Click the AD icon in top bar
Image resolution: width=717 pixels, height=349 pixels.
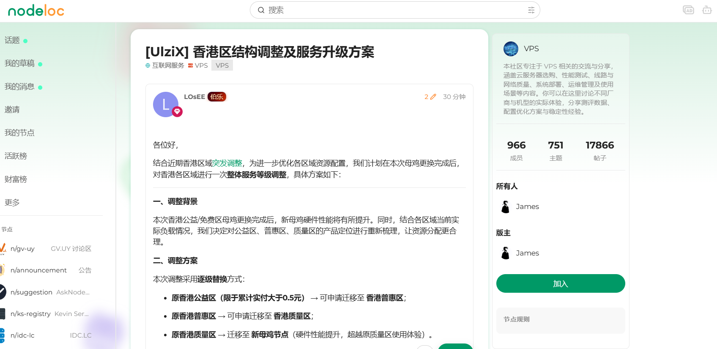tap(688, 10)
